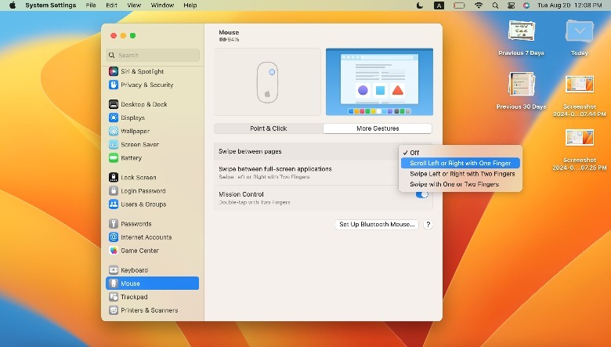Screen dimensions: 611x347
Task: Toggle the Mission Control switch
Action: click(421, 194)
